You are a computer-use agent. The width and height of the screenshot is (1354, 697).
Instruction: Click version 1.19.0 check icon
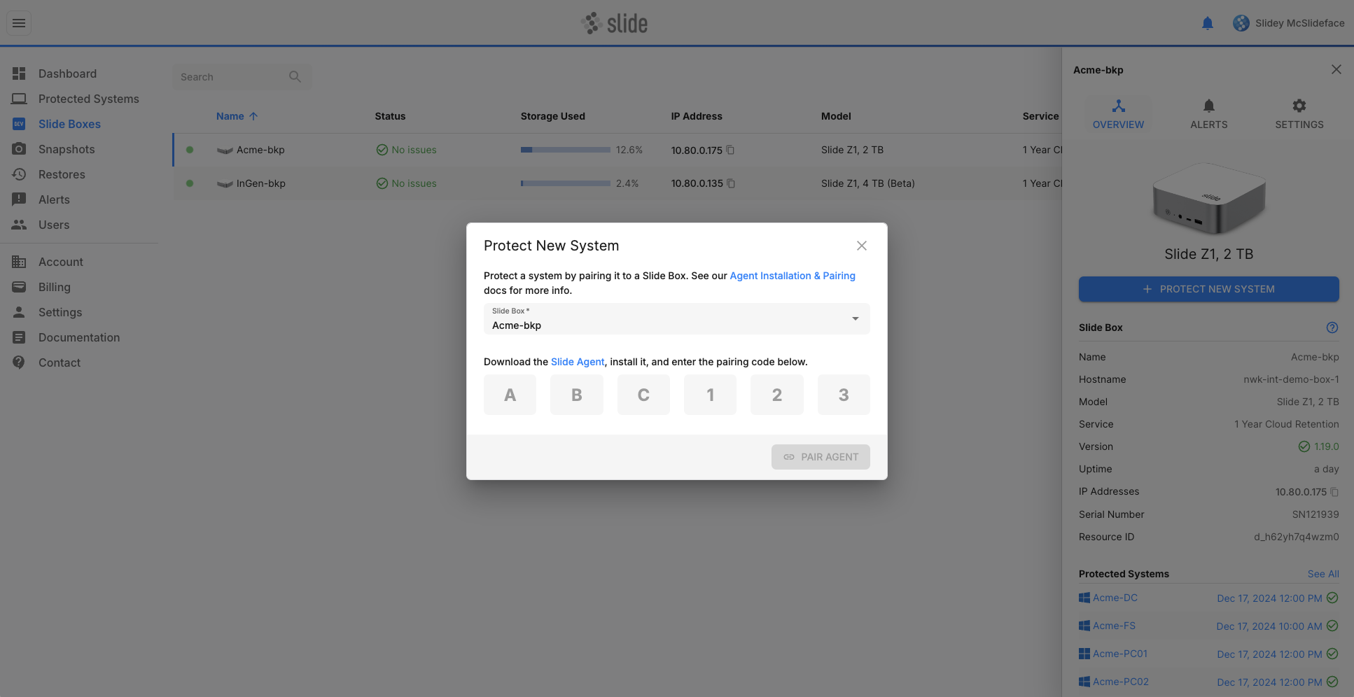pyautogui.click(x=1304, y=446)
